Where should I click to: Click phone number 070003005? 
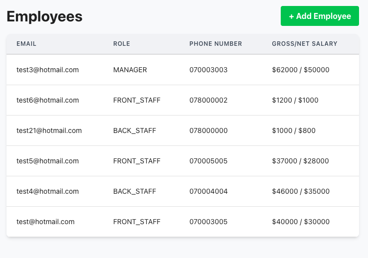pos(208,222)
